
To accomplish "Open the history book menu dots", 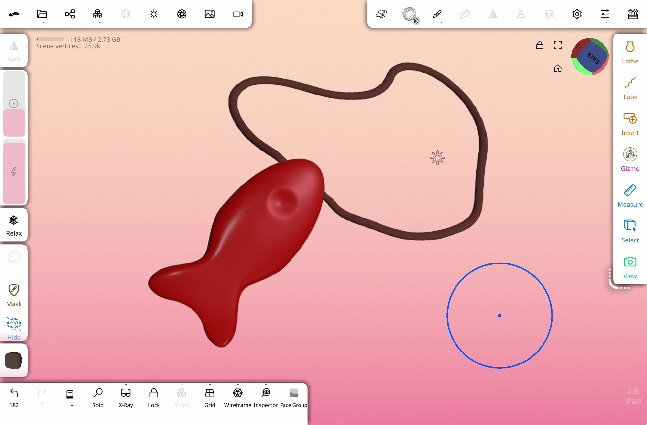I will click(72, 405).
